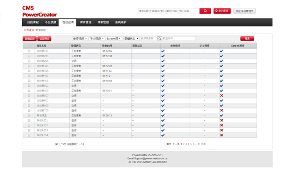The height and width of the screenshot is (174, 283).
Task: Click Screen video checkmark for 第七课室
Action: pyautogui.click(x=222, y=116)
